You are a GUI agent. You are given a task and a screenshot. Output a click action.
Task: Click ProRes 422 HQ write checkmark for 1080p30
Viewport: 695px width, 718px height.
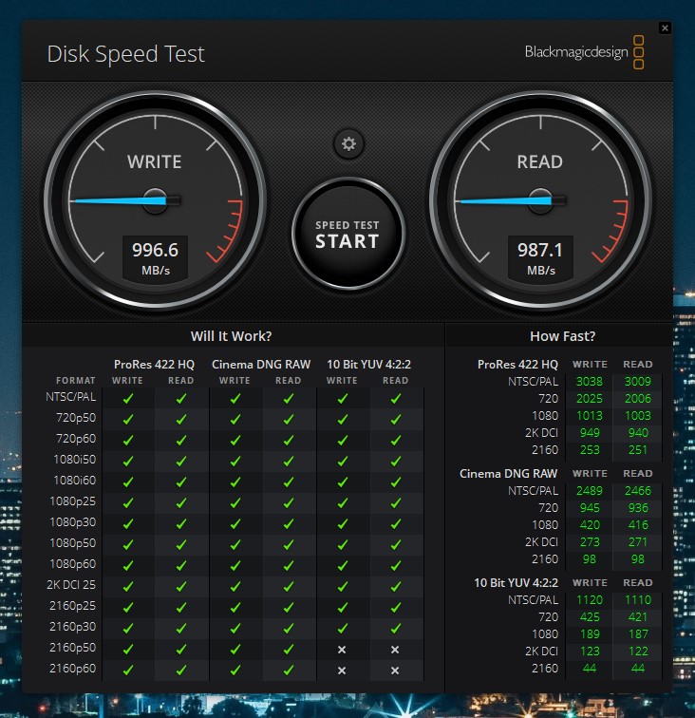128,523
